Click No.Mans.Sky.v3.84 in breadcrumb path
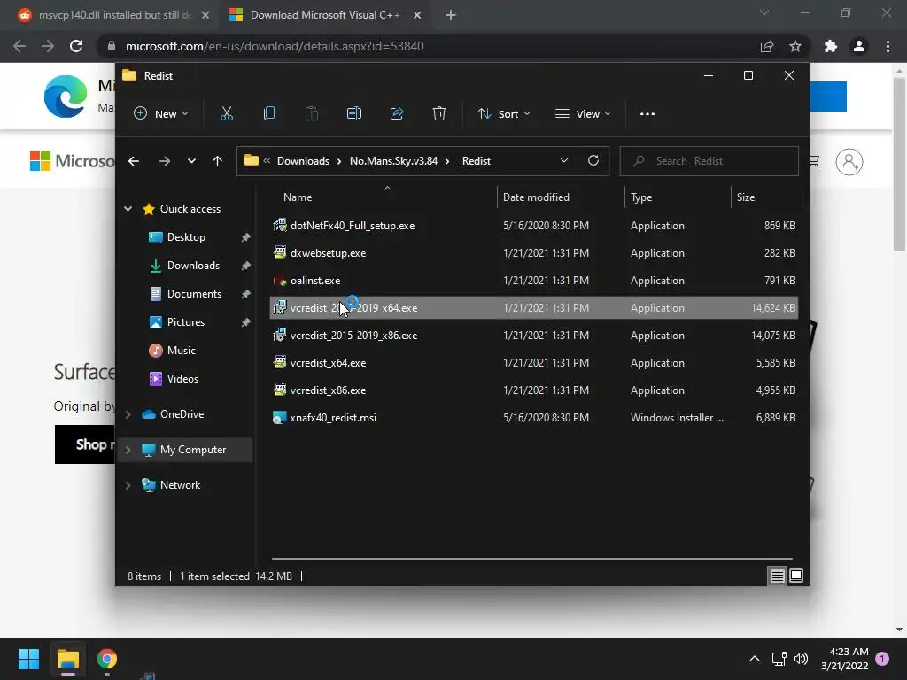 (393, 161)
